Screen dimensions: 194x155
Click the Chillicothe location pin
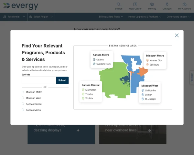143,90
